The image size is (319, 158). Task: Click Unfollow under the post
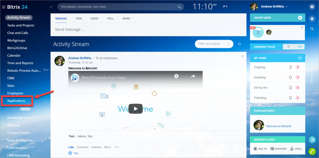(x=96, y=147)
